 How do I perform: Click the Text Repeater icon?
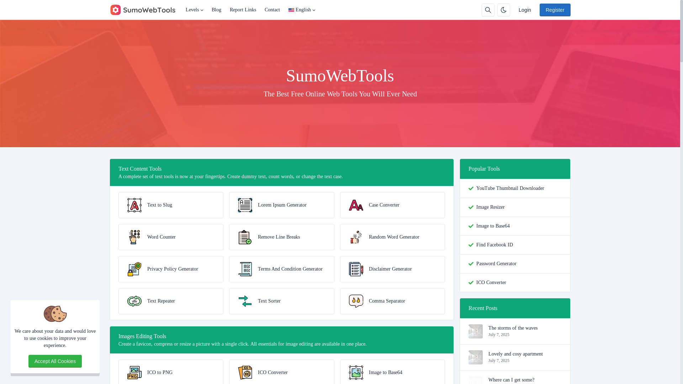click(x=134, y=301)
